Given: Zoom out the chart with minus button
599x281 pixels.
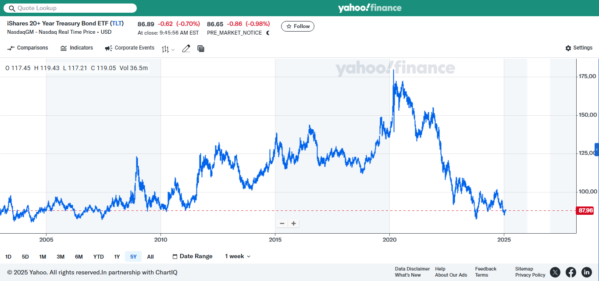Looking at the screenshot, I should click(282, 224).
